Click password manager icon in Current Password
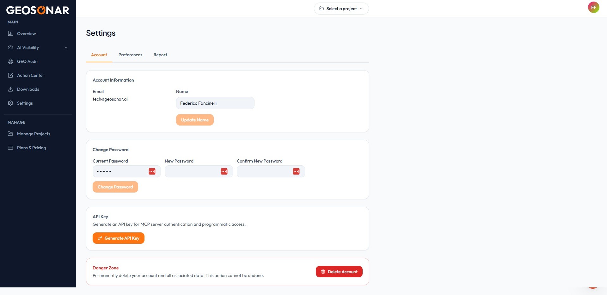The height and width of the screenshot is (295, 607). [x=152, y=171]
